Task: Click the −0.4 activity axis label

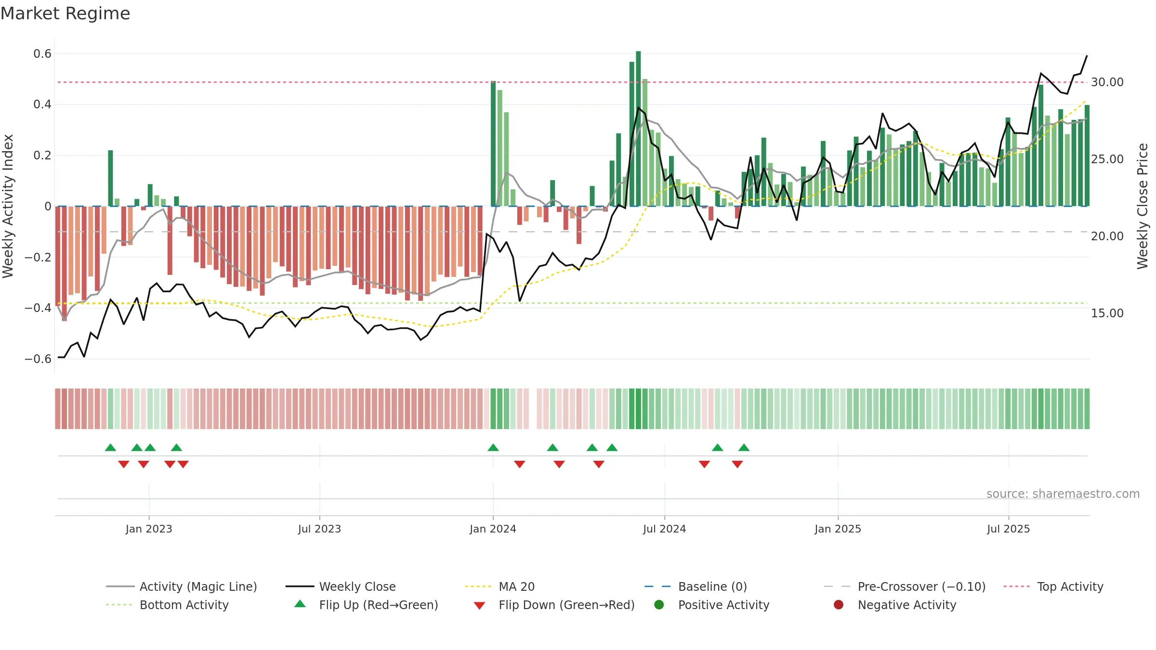Action: [x=38, y=308]
